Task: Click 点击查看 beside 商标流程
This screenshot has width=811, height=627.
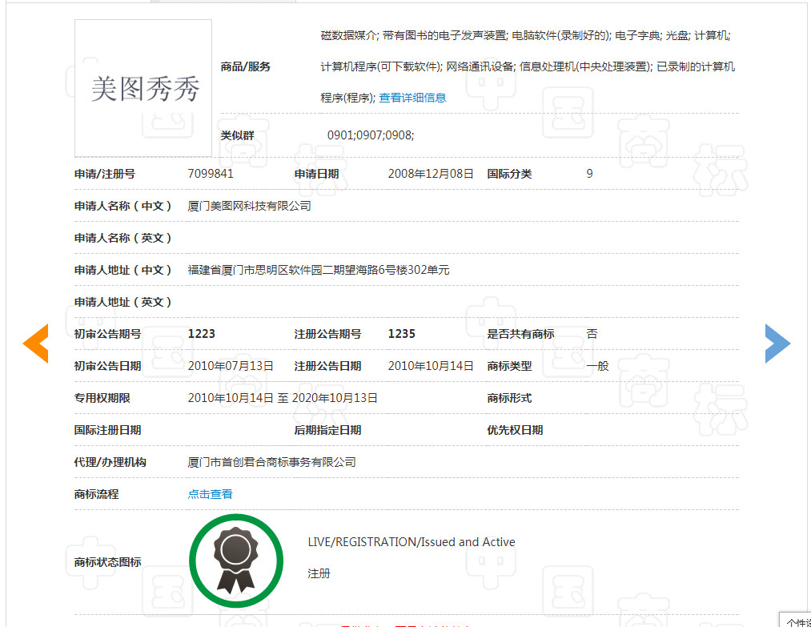Action: 210,494
